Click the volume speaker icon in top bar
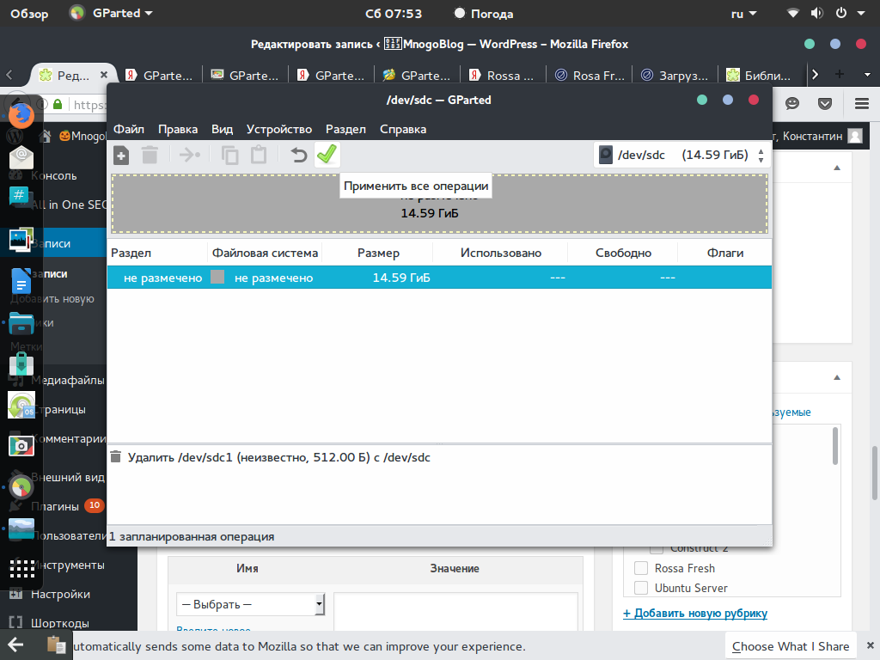 point(816,14)
